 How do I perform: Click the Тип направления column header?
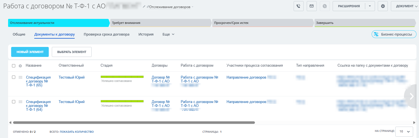(x=310, y=66)
